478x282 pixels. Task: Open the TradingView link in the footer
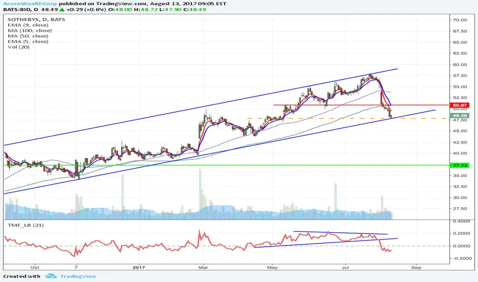coord(78,276)
